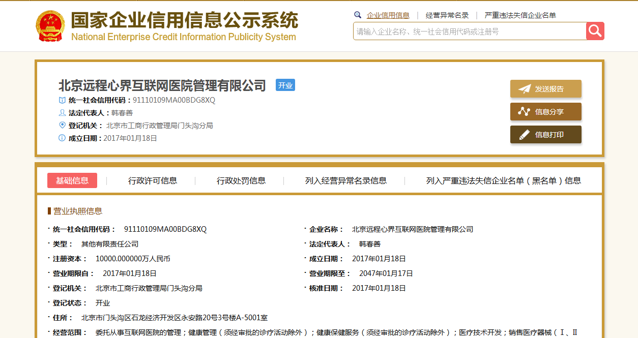Viewport: 638px width, 338px height.
Task: Switch to the 行政处罚信息 tab
Action: (241, 180)
